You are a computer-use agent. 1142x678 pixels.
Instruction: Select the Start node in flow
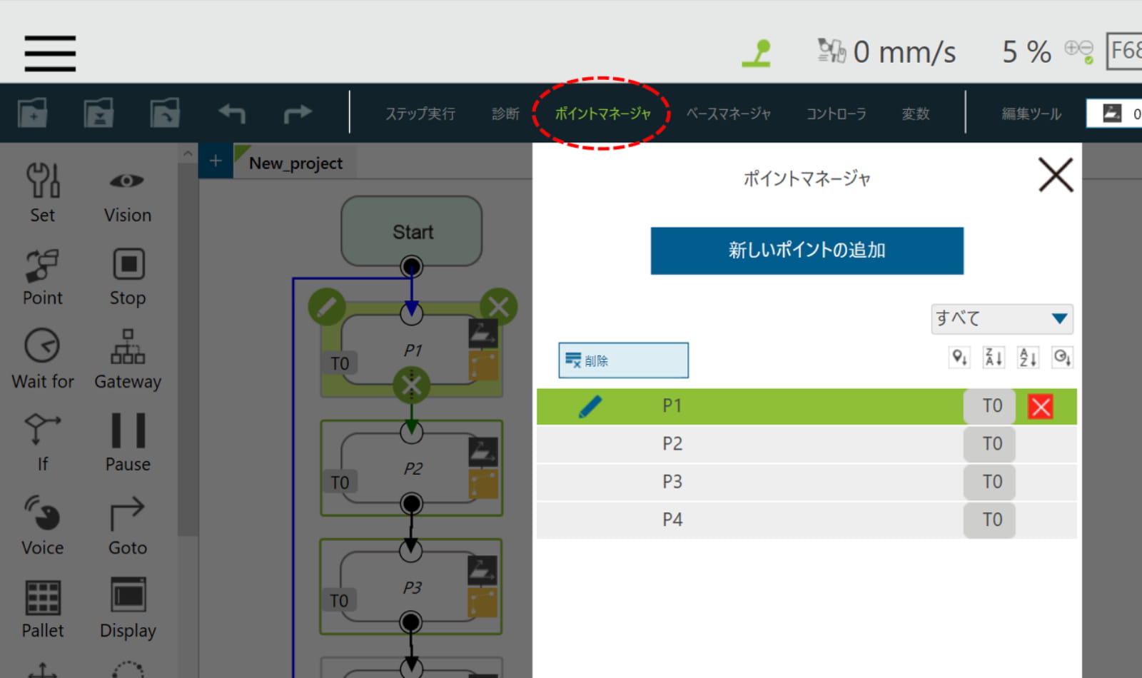coord(412,231)
